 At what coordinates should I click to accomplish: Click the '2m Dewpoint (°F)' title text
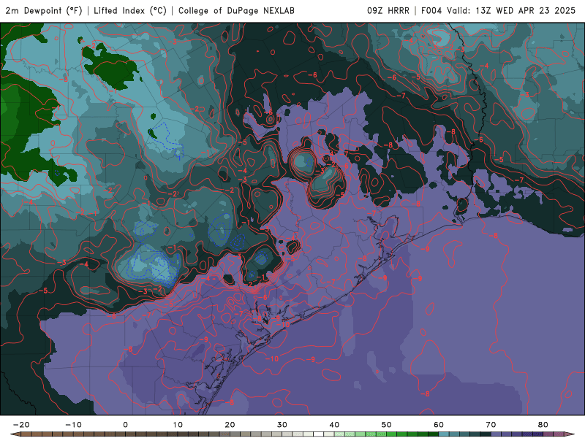[44, 10]
